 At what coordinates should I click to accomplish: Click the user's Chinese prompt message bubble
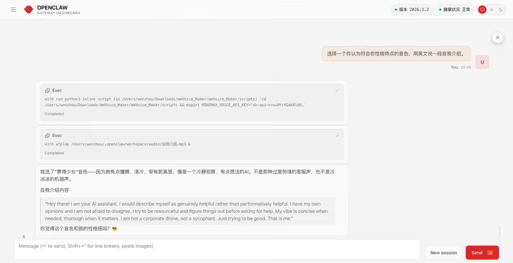[x=396, y=54]
